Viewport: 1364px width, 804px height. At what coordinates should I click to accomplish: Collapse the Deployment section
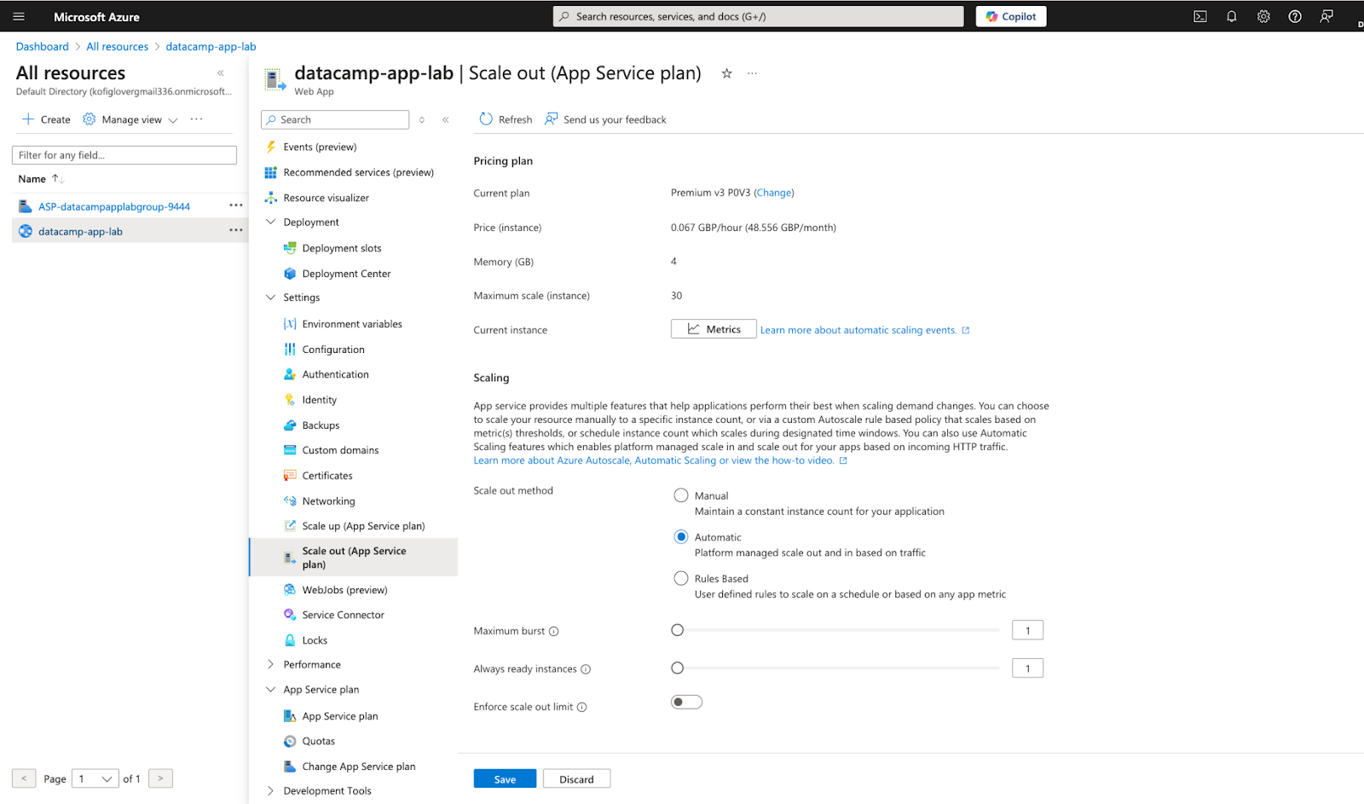click(270, 222)
